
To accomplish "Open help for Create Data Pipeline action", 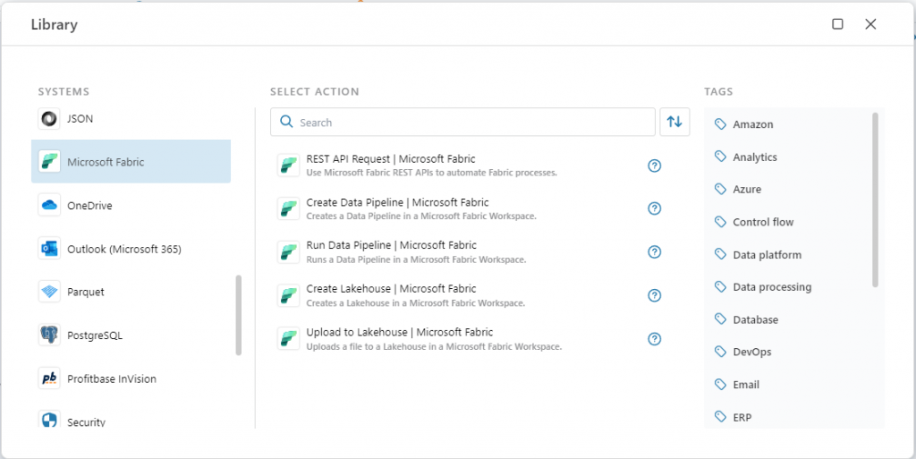I will point(654,208).
